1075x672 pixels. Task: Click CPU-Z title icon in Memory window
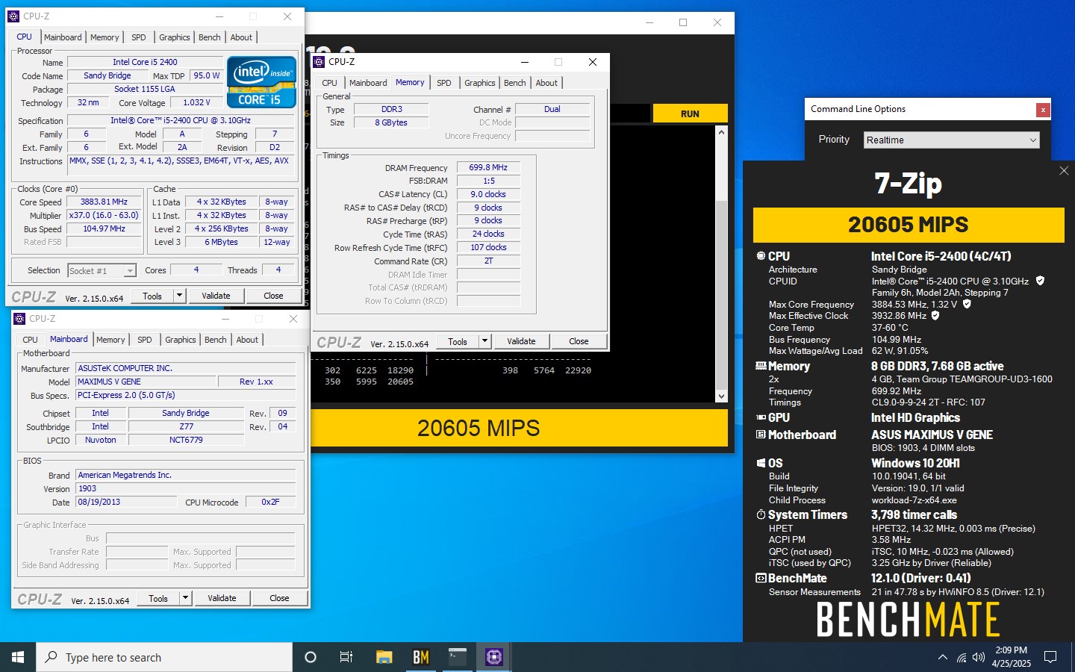(319, 62)
